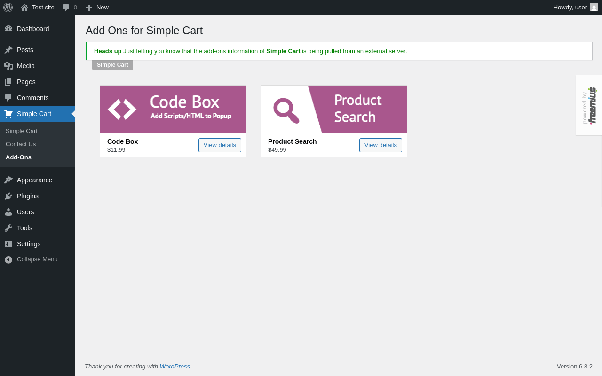The image size is (602, 376).
Task: Click the Plugins plug icon
Action: point(8,196)
